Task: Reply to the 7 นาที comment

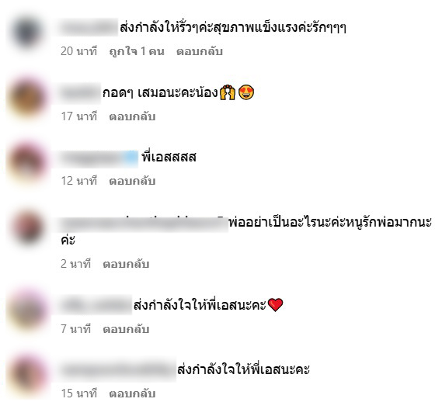Action: [126, 329]
